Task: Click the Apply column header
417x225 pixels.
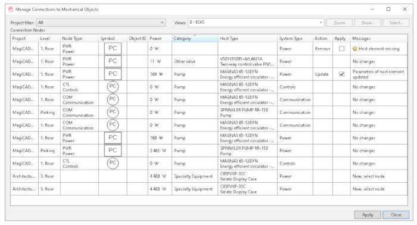Action: coord(341,39)
